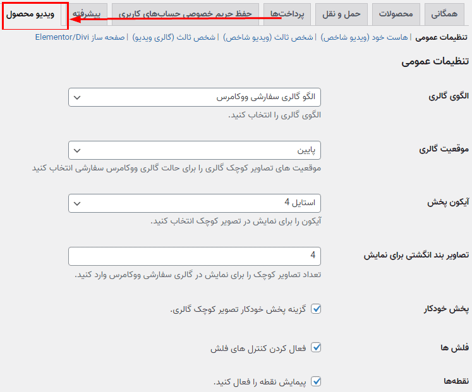The width and height of the screenshot is (472, 392).
Task: Toggle the پیمایش نقطه را فعال کنید checkbox
Action: click(x=316, y=381)
